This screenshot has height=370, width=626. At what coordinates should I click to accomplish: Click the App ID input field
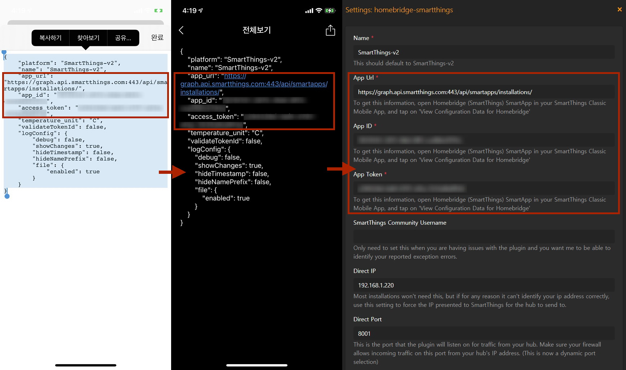point(484,140)
